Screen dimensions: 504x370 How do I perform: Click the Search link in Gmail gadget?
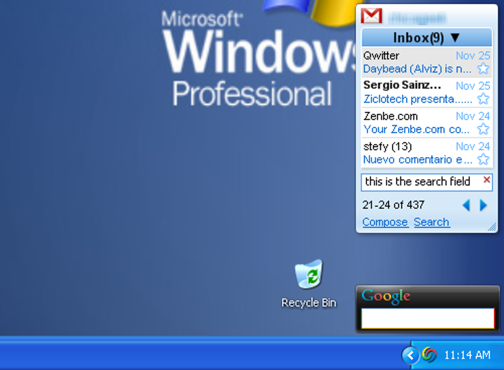point(432,222)
